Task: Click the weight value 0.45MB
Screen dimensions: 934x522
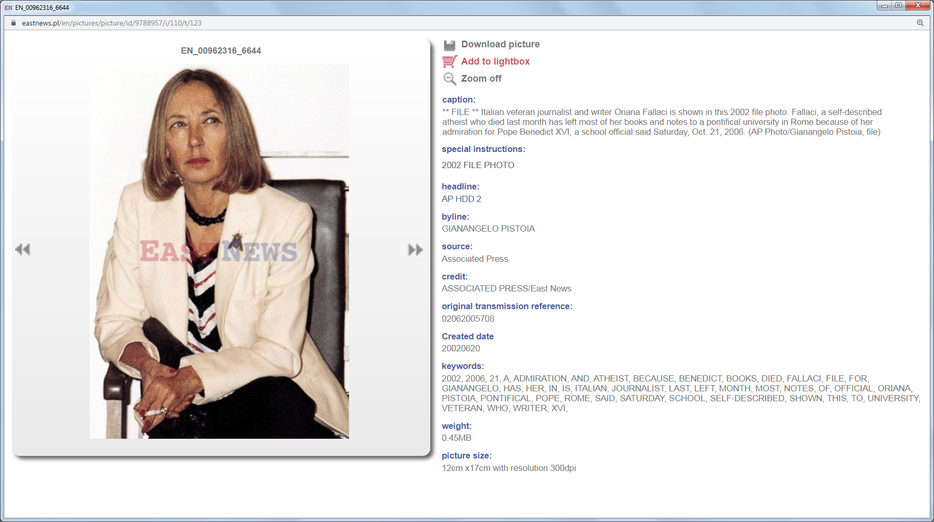Action: point(456,438)
